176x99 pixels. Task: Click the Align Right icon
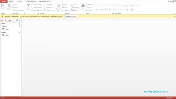(x=124, y=10)
